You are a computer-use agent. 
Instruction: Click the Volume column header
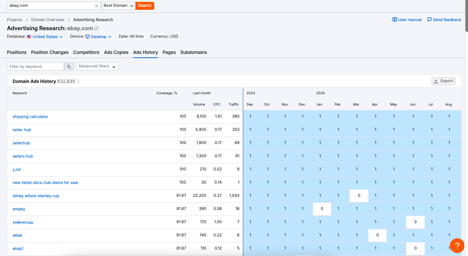click(199, 104)
